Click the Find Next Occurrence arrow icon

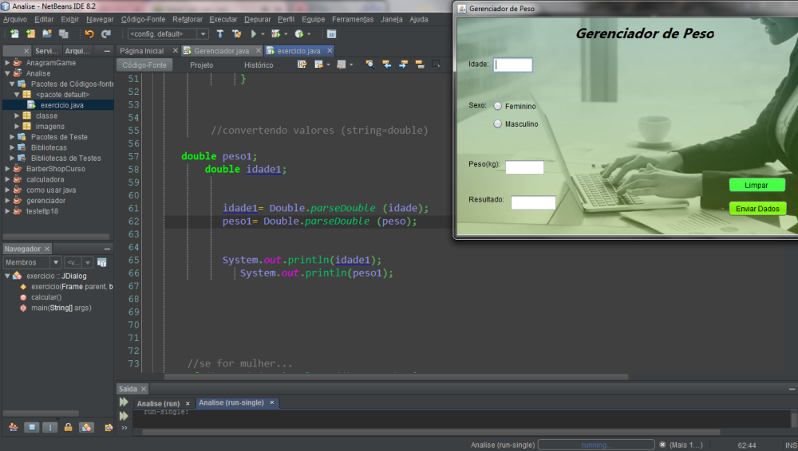(x=403, y=64)
